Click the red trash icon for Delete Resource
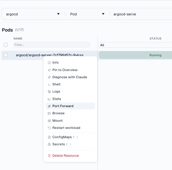This screenshot has height=170, width=172. tap(49, 156)
